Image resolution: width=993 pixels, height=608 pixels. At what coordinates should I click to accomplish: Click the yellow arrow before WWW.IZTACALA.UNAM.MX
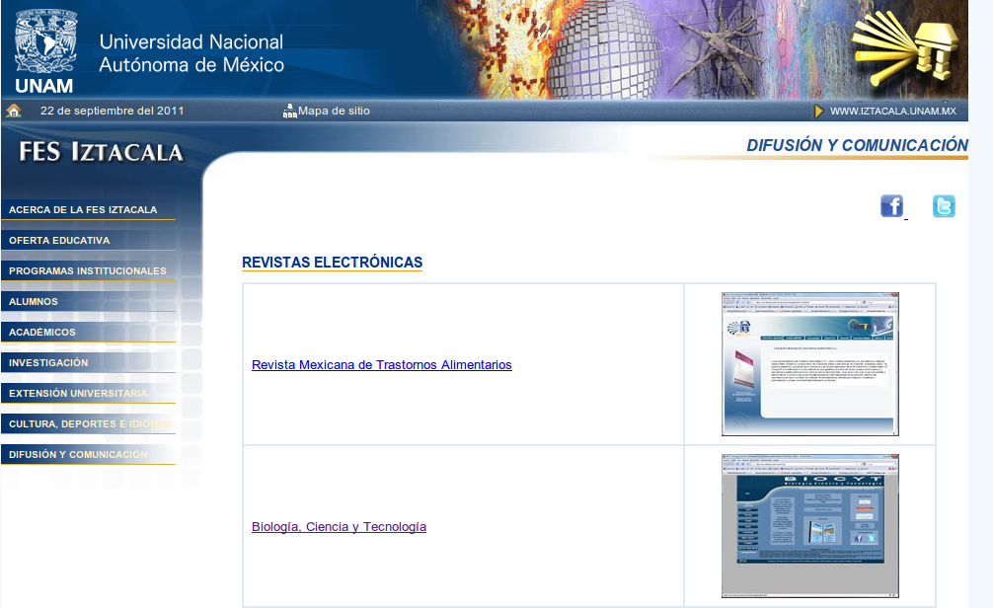pyautogui.click(x=818, y=111)
